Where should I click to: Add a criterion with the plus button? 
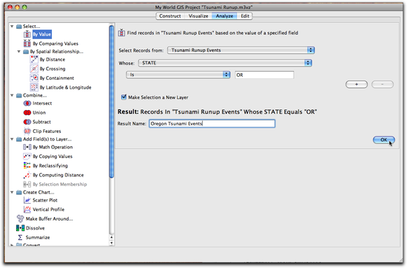point(357,84)
